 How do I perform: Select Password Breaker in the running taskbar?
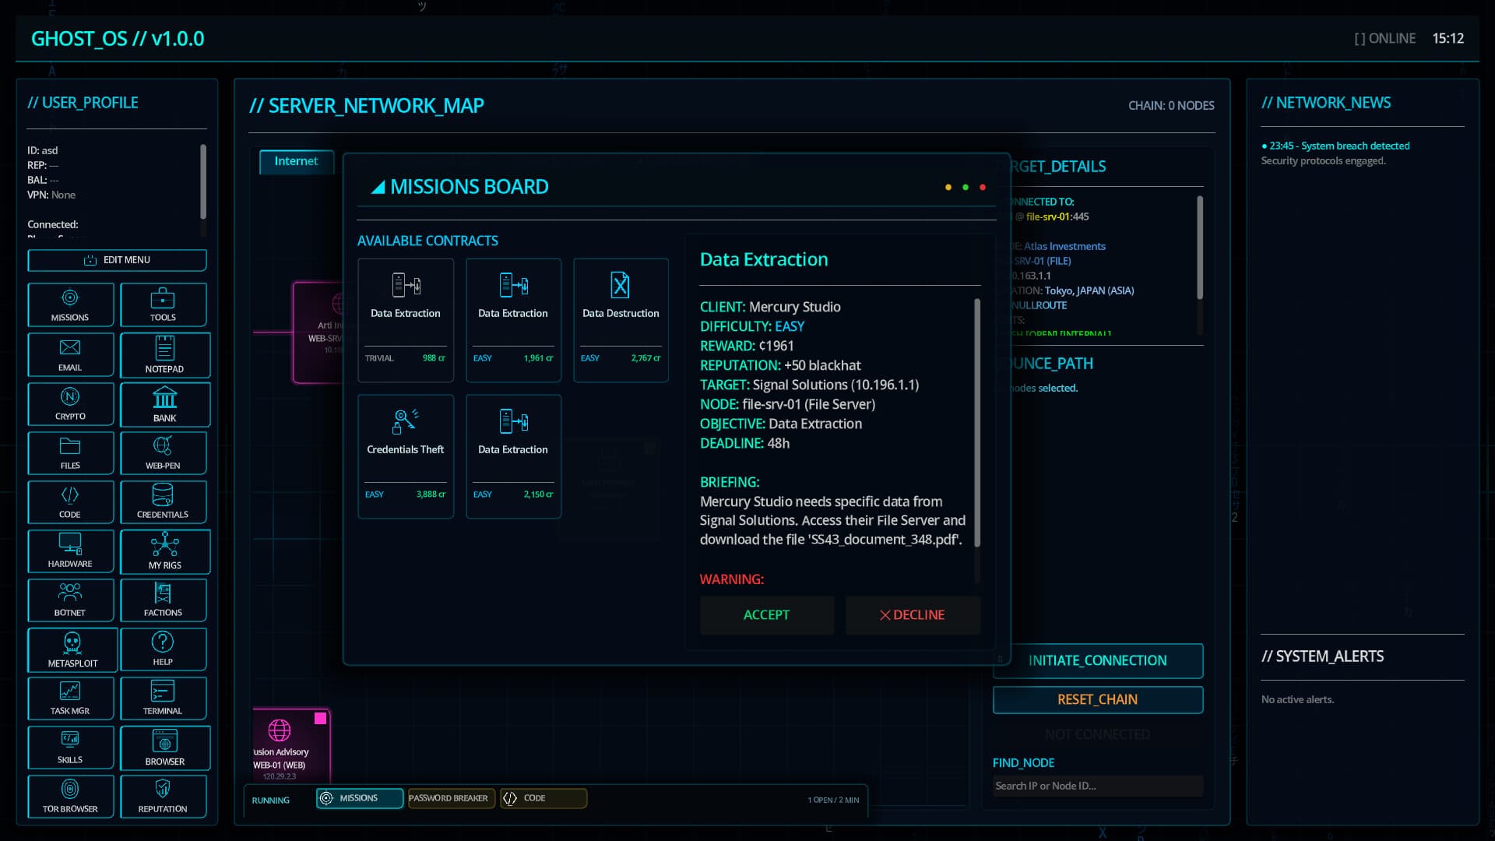pyautogui.click(x=450, y=798)
